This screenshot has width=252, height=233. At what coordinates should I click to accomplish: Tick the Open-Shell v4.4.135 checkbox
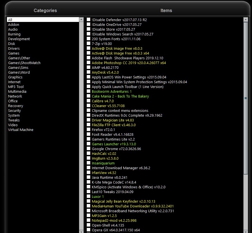88,225
